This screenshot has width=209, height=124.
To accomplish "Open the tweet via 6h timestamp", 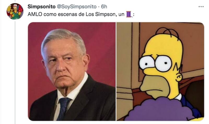I will pos(104,6).
